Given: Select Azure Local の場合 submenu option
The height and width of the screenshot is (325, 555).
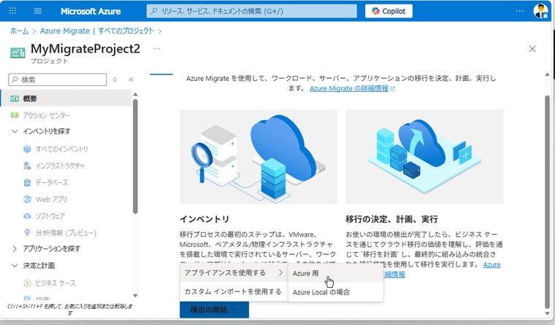Looking at the screenshot, I should (335, 292).
